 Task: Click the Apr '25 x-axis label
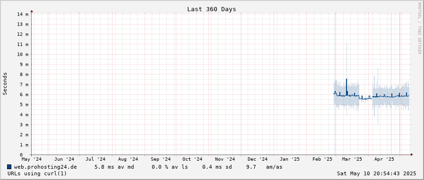[384, 159]
